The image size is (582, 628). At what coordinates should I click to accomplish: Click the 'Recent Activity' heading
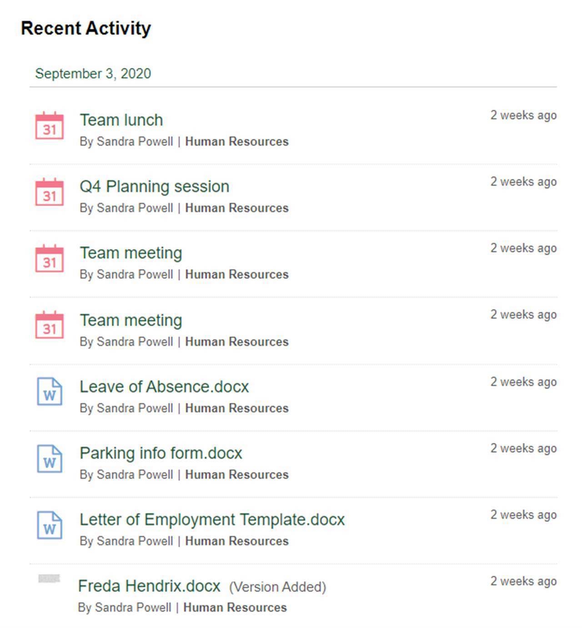click(86, 28)
